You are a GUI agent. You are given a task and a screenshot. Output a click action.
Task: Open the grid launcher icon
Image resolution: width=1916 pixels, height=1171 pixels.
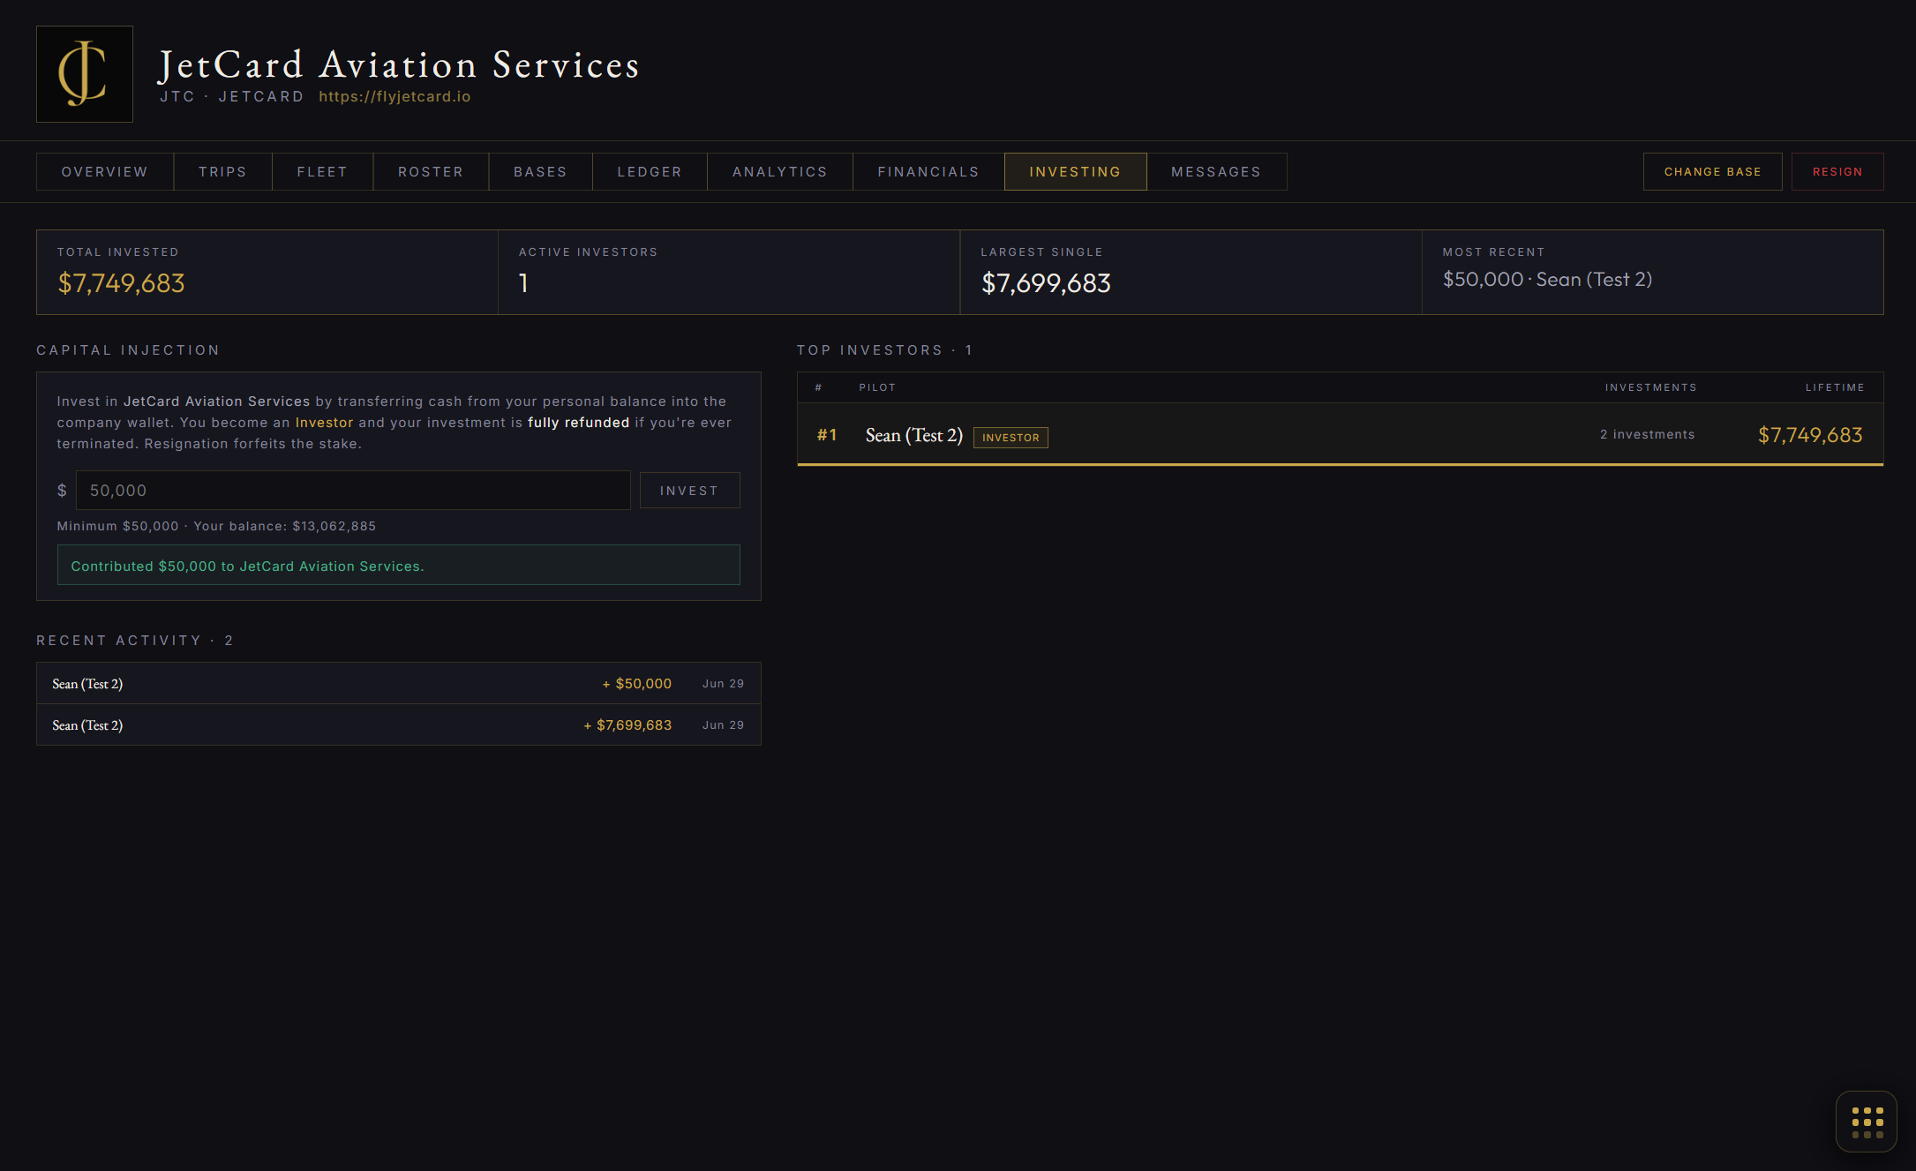1867,1122
